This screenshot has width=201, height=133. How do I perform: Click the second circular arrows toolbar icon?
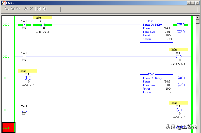point(45,9)
